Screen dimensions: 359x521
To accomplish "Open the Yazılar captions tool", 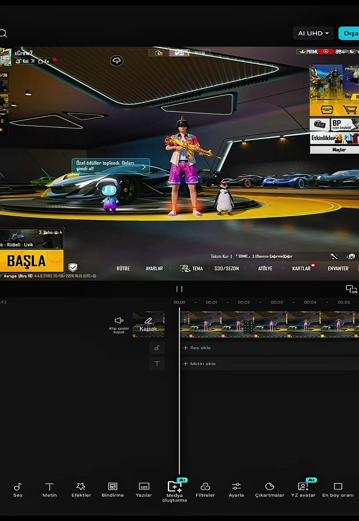I will point(144,490).
